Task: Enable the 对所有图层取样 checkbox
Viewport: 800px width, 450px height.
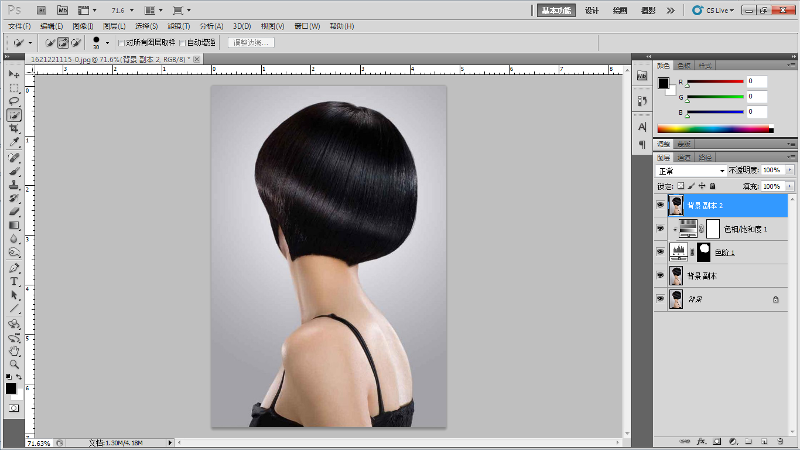Action: pos(121,43)
